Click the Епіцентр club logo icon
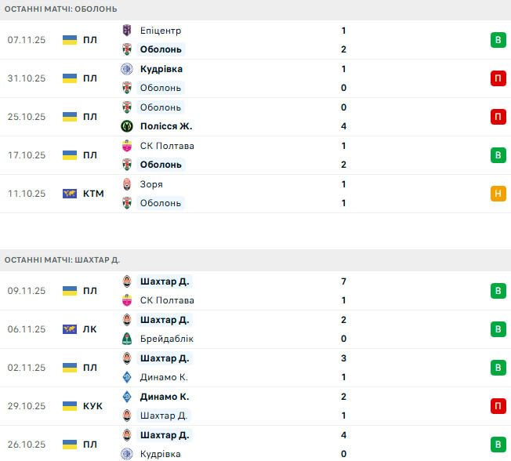This screenshot has width=511, height=461. tap(128, 31)
